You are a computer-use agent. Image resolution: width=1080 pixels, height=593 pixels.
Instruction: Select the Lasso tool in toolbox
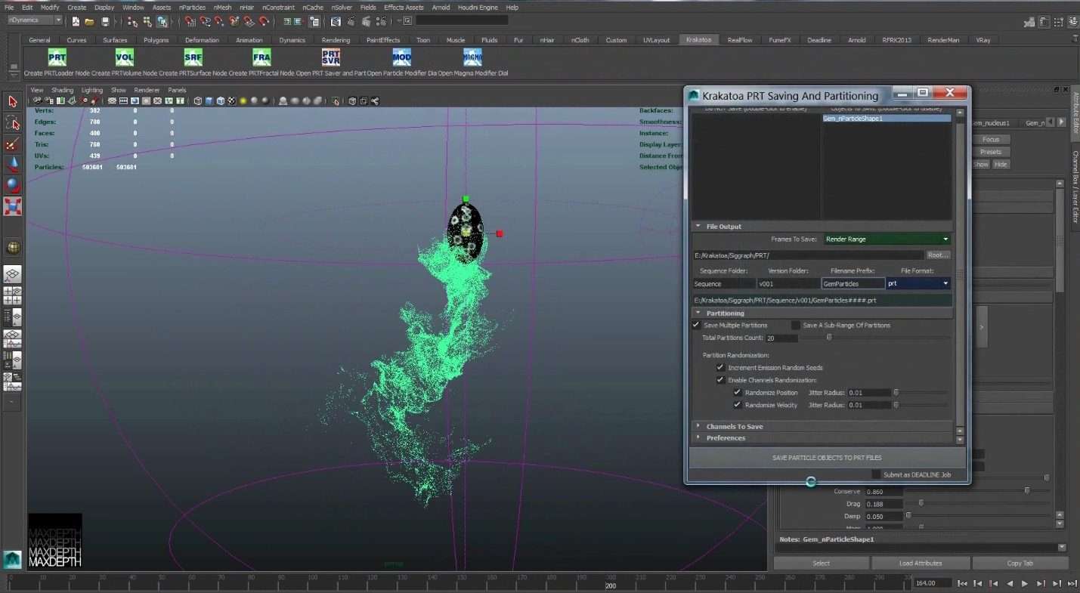(13, 122)
